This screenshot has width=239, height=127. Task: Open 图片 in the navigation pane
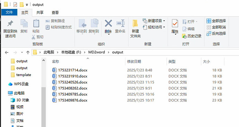17,114
